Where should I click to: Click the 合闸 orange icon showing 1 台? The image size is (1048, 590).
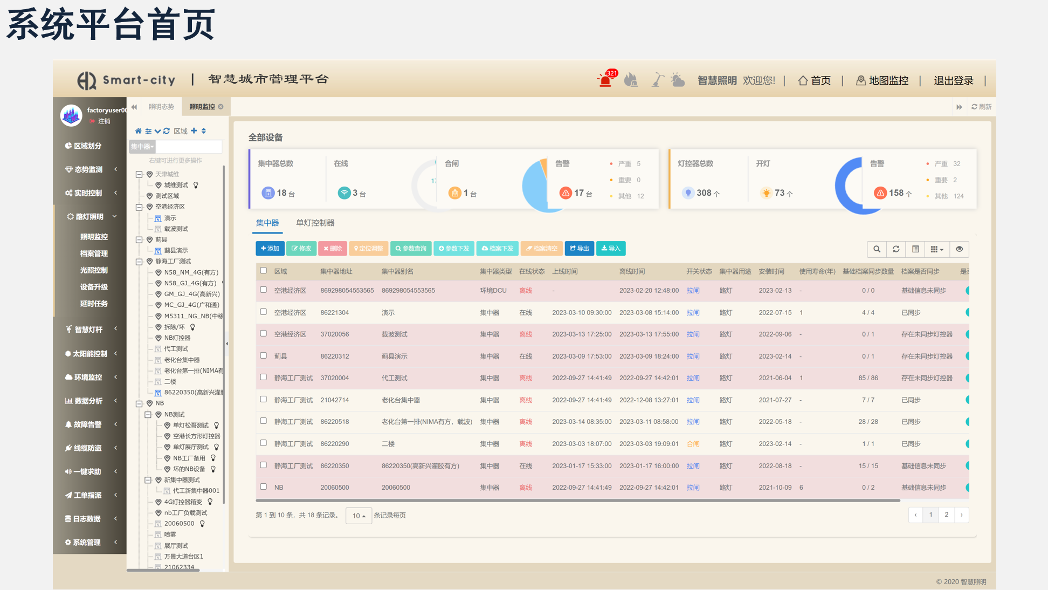(x=455, y=193)
